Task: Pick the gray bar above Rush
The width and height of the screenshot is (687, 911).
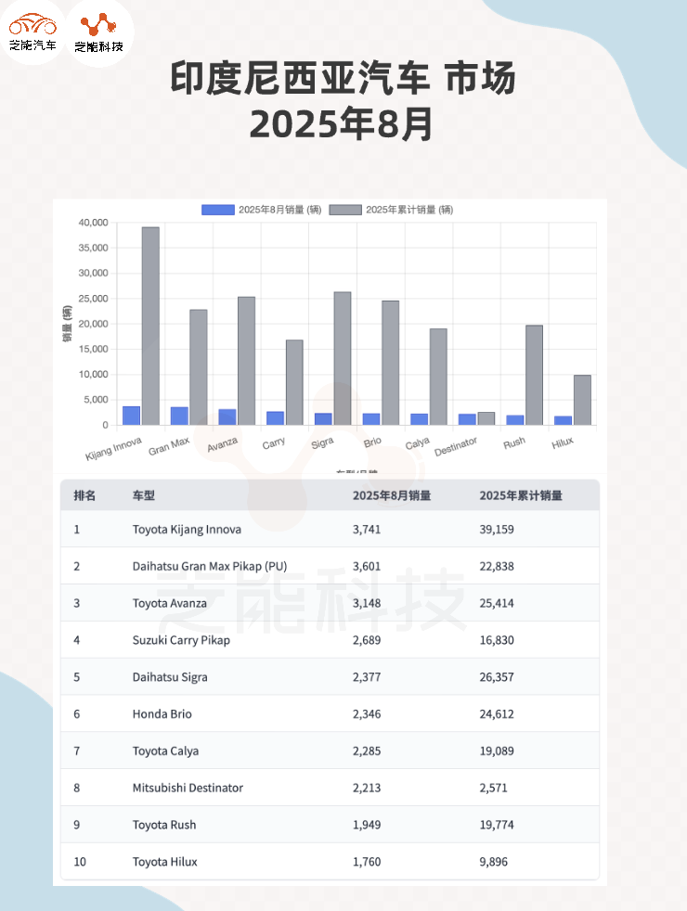Action: tap(534, 375)
